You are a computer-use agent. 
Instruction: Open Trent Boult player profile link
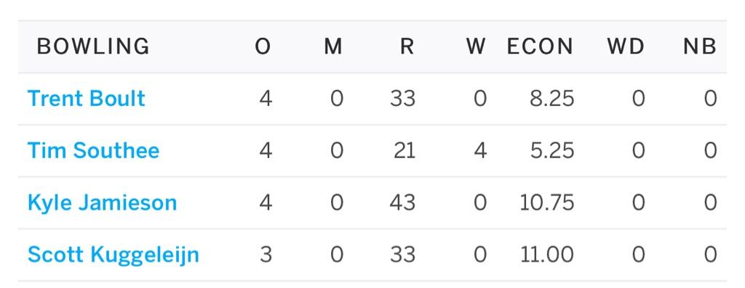(x=87, y=99)
